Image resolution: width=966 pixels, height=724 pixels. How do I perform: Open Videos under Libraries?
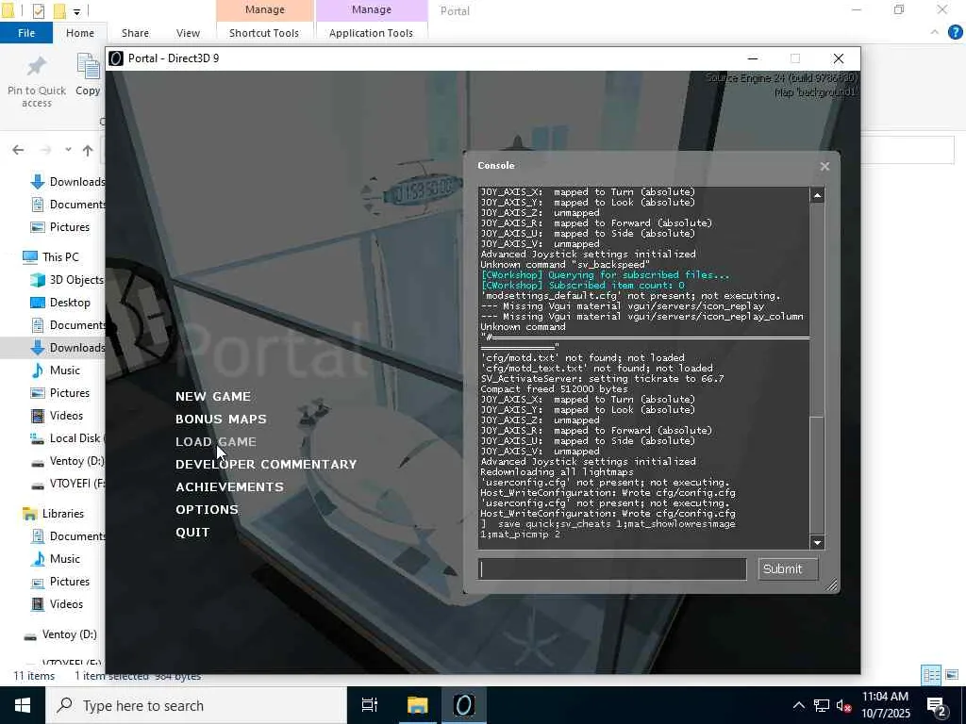[57, 604]
